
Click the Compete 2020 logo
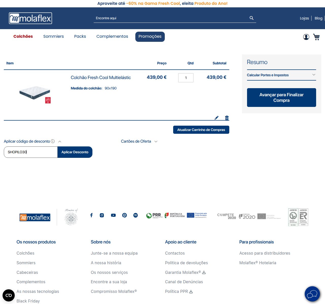pos(226,216)
